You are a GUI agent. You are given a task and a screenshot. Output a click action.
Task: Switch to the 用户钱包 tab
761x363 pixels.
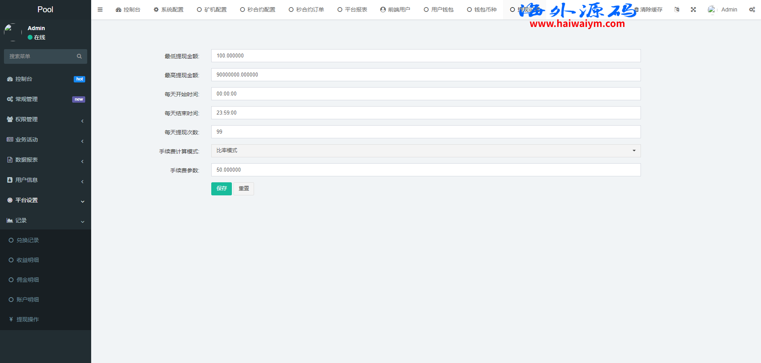pyautogui.click(x=438, y=10)
